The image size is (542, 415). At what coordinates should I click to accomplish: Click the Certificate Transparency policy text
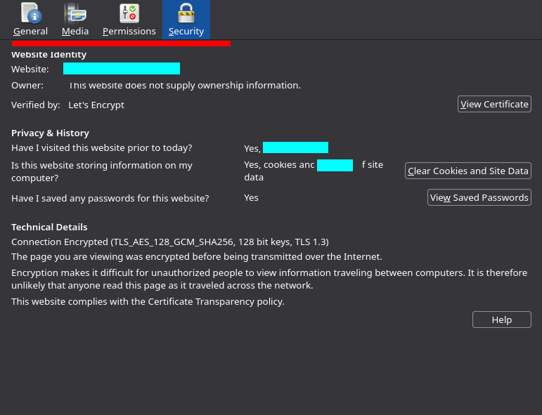click(148, 302)
